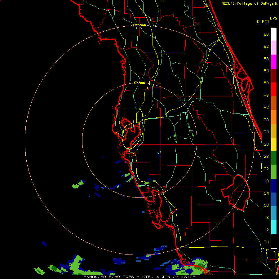Click the 13:25 timestamp in the footer
Image resolution: width=279 pixels, height=279 pixels.
188,277
